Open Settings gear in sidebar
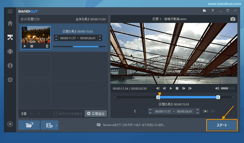Screen dimensions: 244x143 click(10, 80)
